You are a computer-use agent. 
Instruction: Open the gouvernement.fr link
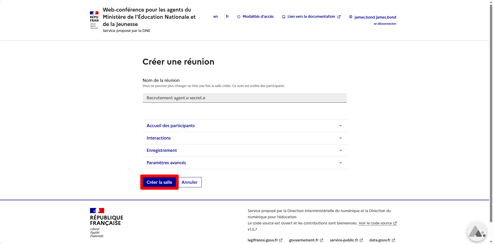pyautogui.click(x=306, y=240)
